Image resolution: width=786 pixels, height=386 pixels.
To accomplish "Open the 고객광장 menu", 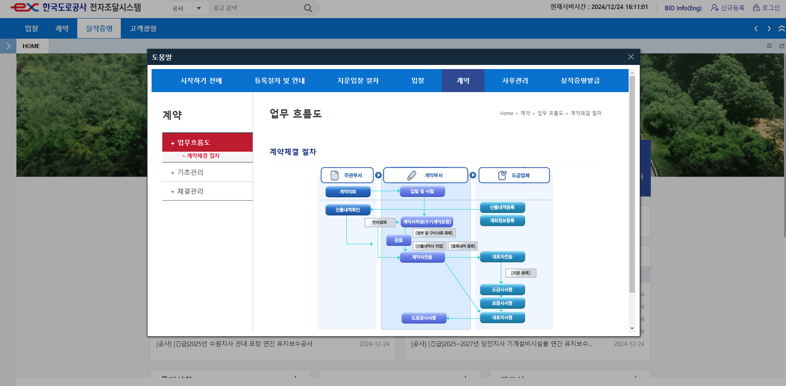I will point(143,28).
